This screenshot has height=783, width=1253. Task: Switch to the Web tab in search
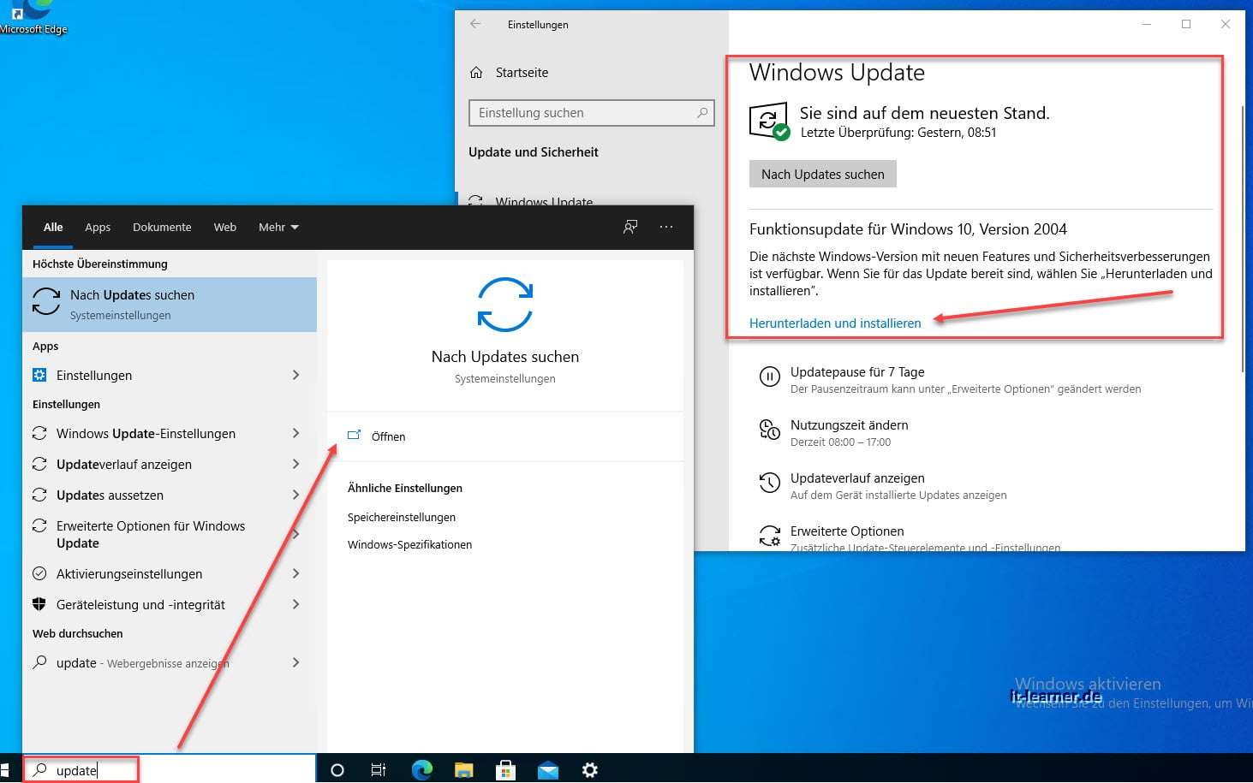click(x=224, y=227)
